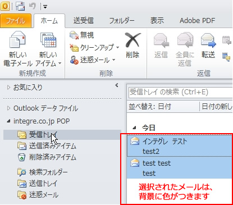Click envelope icon of test test mail
Image resolution: width=233 pixels, height=205 pixels.
pos(135,163)
